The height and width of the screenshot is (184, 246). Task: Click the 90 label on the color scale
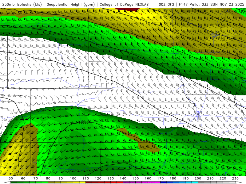click(x=61, y=178)
